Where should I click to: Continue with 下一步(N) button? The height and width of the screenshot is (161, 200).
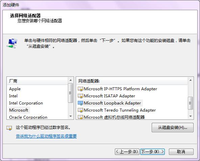click(x=153, y=152)
